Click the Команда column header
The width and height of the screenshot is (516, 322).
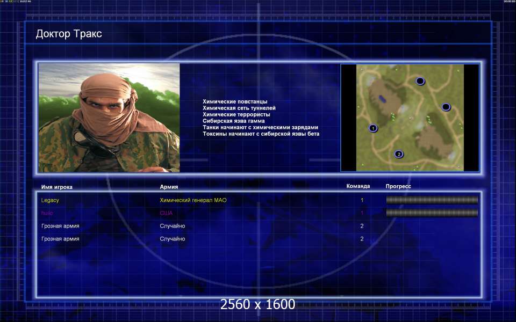tap(358, 186)
